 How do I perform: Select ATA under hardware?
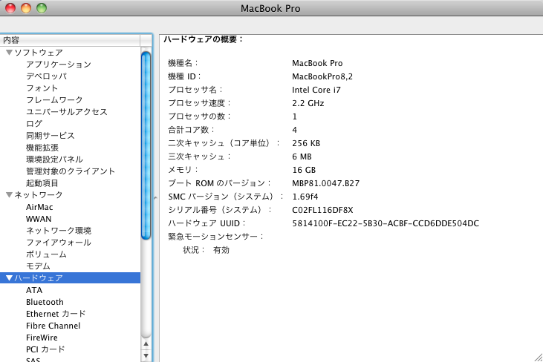[34, 290]
